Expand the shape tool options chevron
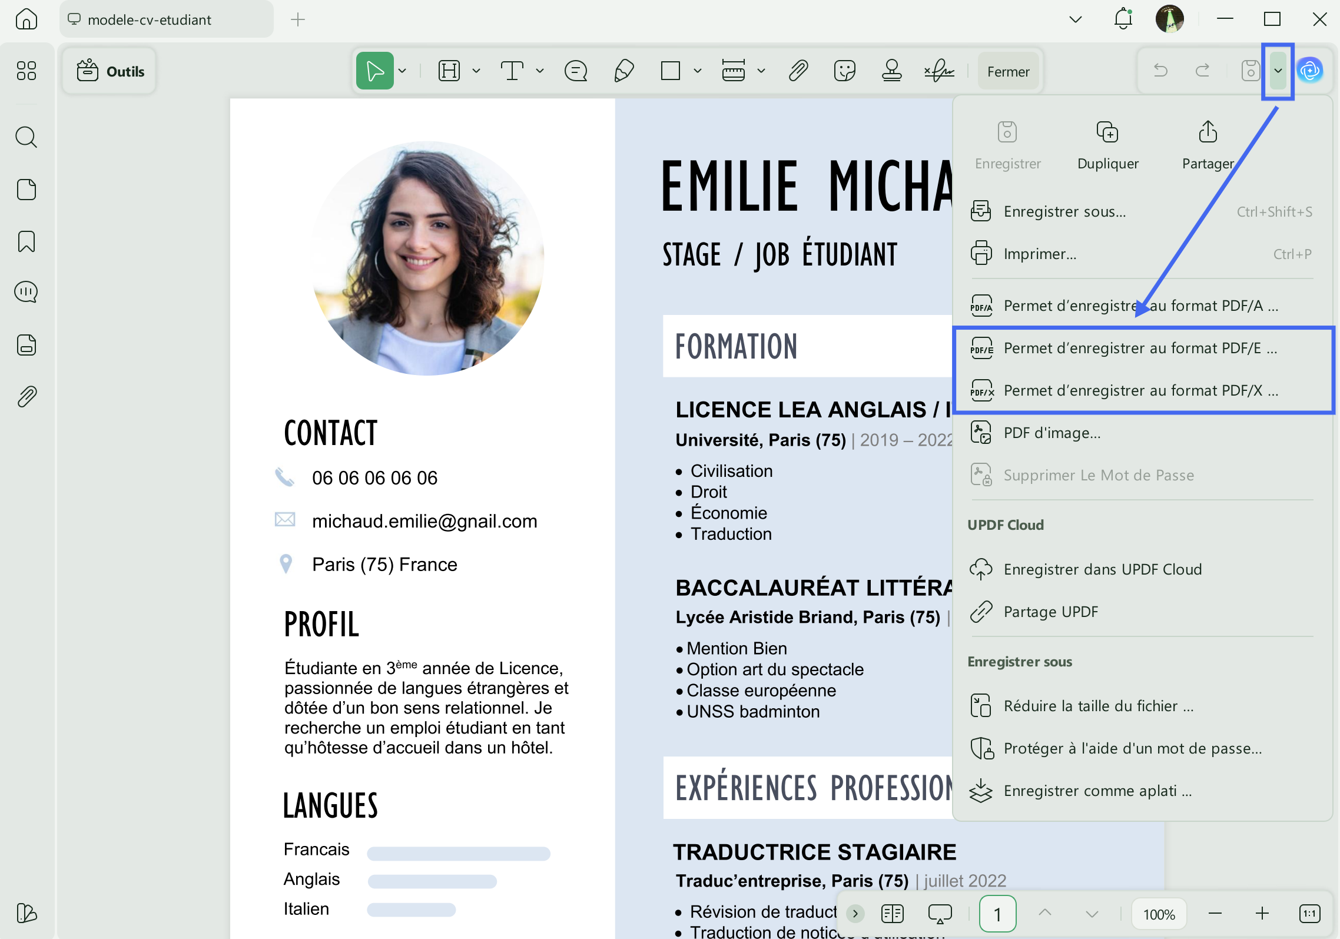Image resolution: width=1340 pixels, height=939 pixels. point(698,71)
